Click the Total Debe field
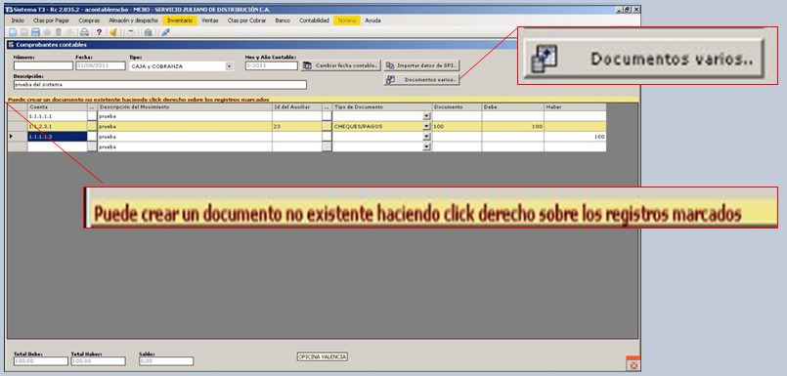This screenshot has height=376, width=787. (x=41, y=361)
